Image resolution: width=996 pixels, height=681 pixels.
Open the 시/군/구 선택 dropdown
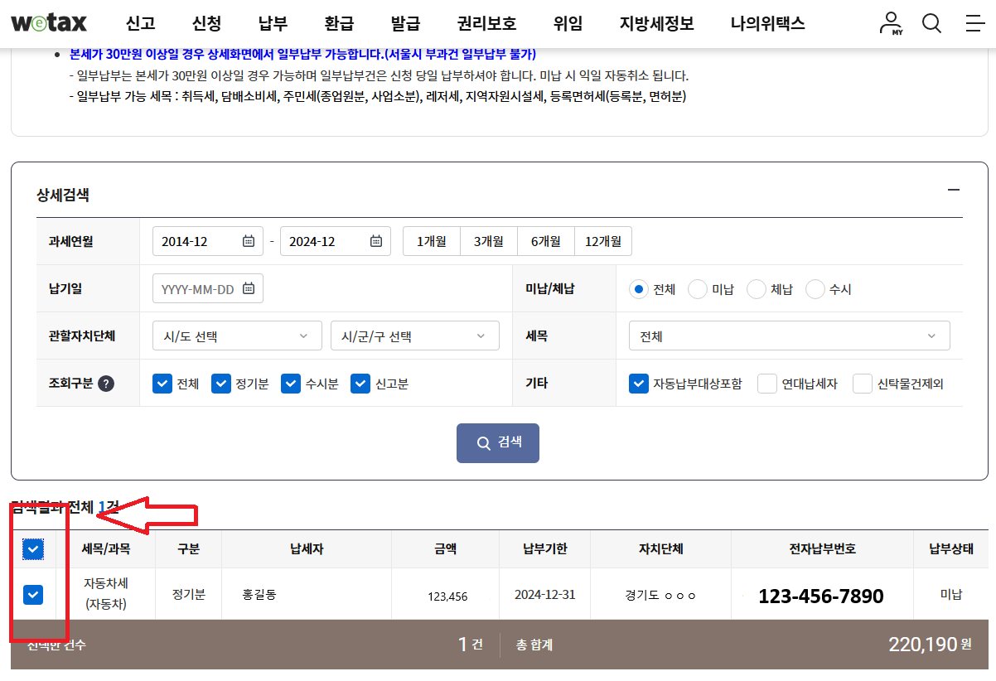pyautogui.click(x=414, y=336)
